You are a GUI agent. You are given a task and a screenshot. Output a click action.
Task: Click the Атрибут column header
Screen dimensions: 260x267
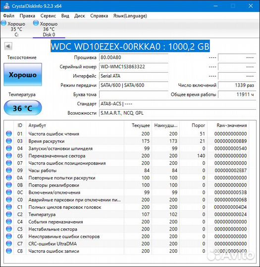75,126
